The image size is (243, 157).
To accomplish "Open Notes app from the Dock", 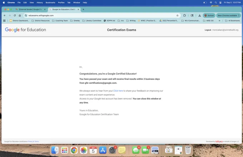I will (x=122, y=150).
